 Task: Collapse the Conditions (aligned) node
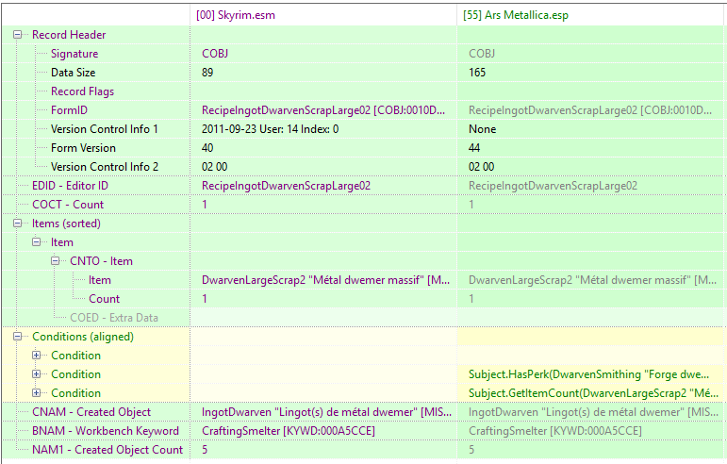[18, 337]
